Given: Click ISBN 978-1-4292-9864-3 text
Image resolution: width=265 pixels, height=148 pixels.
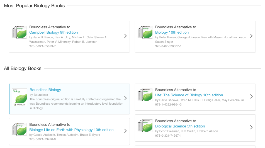Looking at the screenshot, I should point(168,105).
